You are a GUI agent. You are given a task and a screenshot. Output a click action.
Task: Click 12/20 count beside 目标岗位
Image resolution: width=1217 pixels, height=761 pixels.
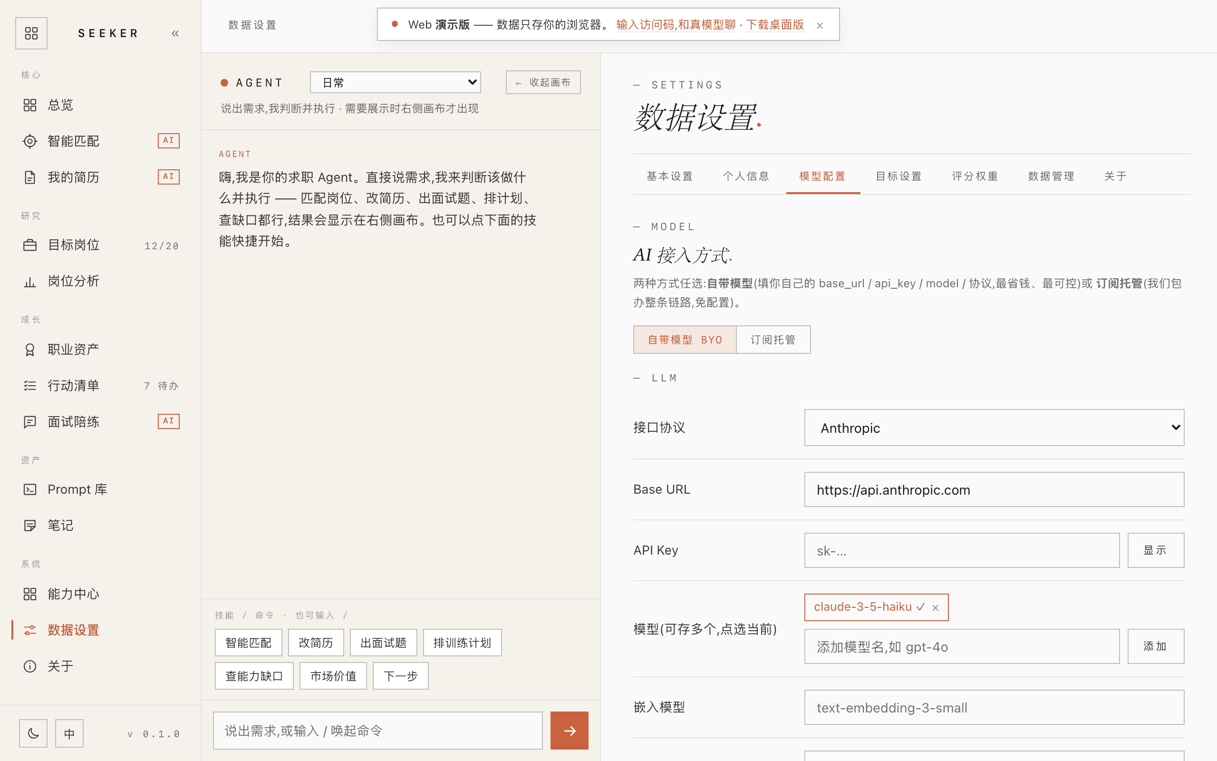[x=162, y=245]
